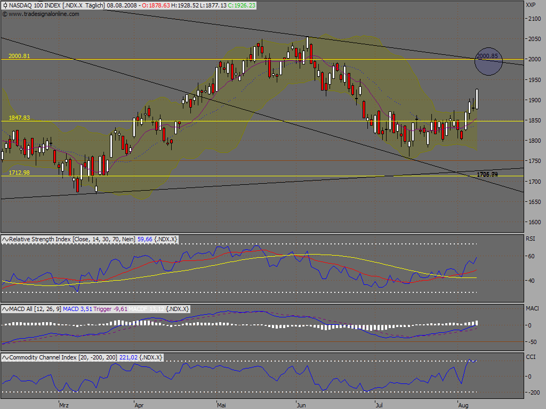
Task: Click the RSI current value 59,66
Action: point(145,239)
